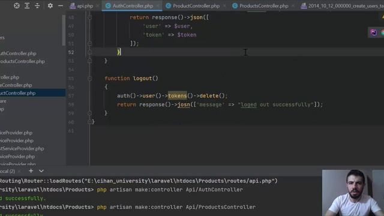Close the ProductsController.php tab
This screenshot has width=384, height=216.
293,6
